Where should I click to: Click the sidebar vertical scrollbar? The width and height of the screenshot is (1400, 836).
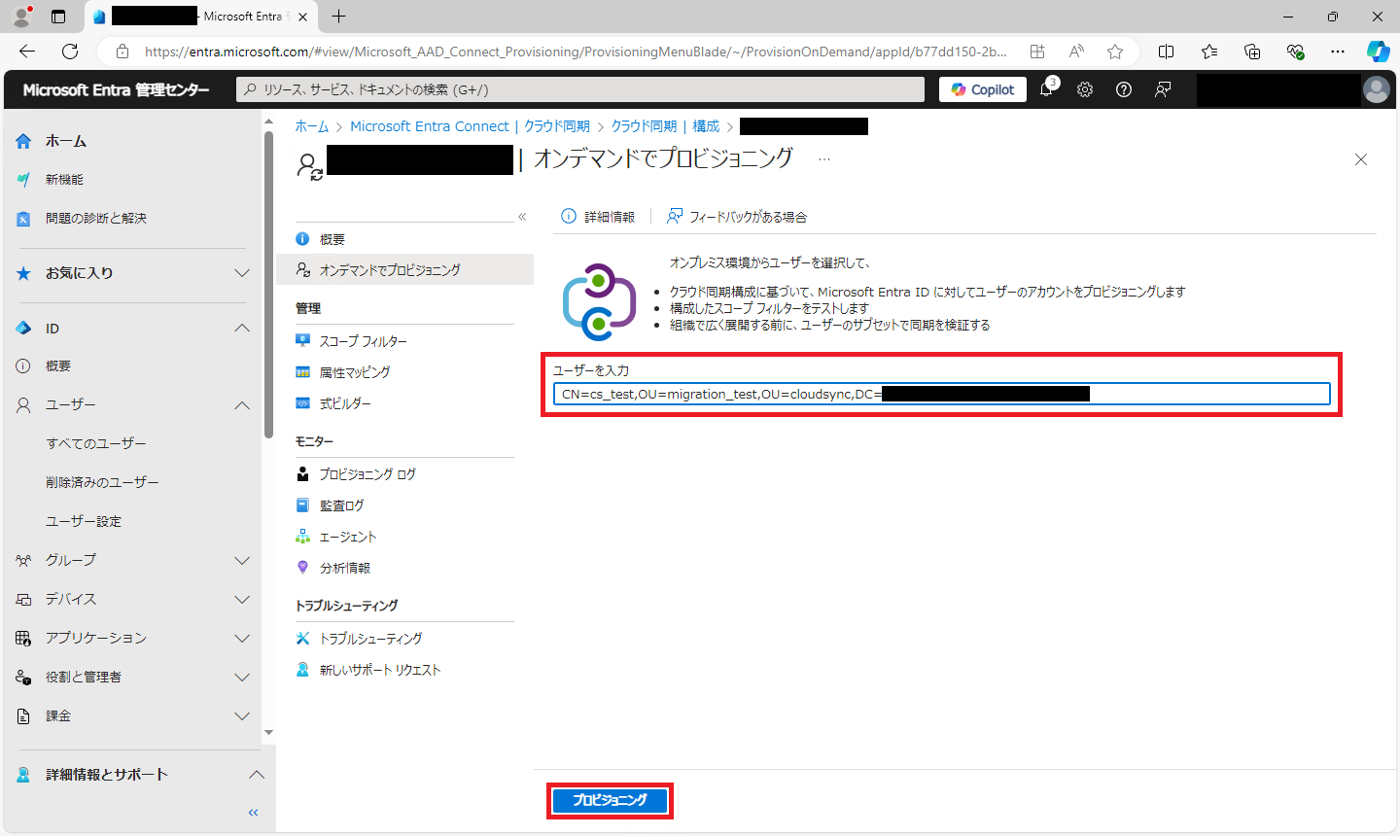pyautogui.click(x=268, y=284)
